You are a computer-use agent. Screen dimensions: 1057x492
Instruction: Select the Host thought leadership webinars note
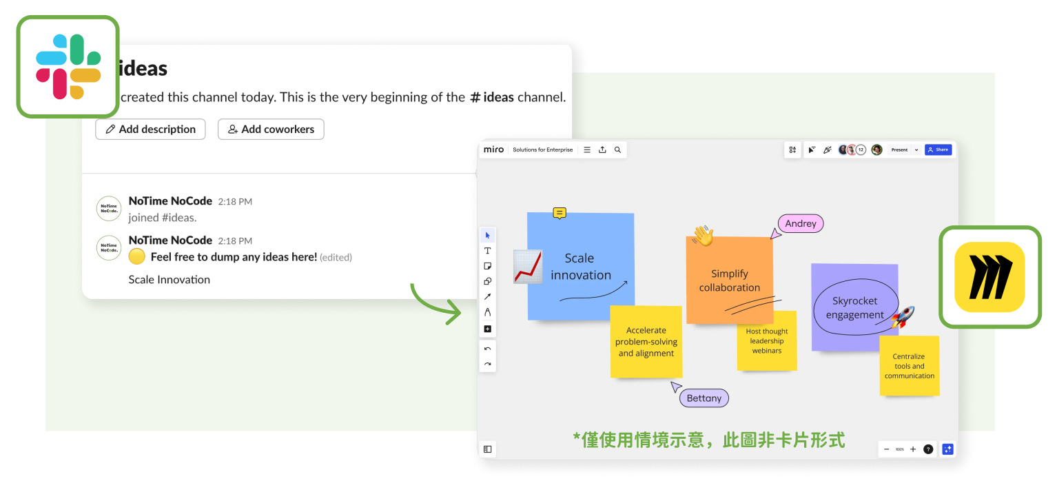[766, 340]
